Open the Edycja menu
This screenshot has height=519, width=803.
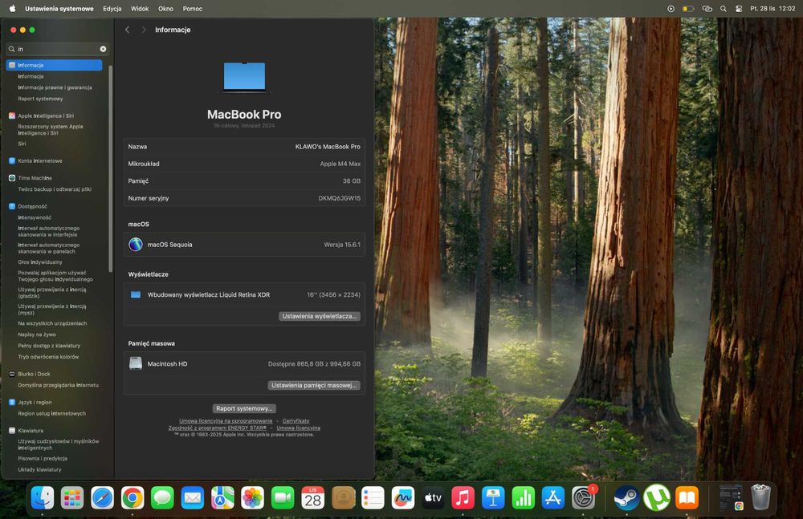pos(112,9)
